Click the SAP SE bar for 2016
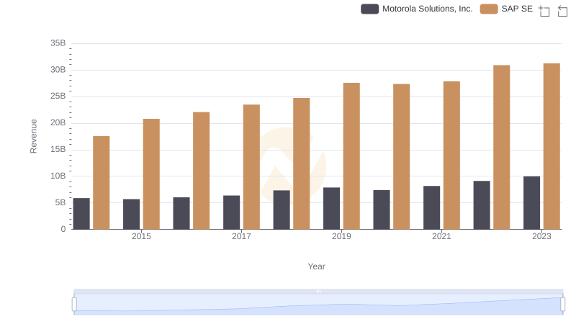The image size is (576, 332). [202, 171]
